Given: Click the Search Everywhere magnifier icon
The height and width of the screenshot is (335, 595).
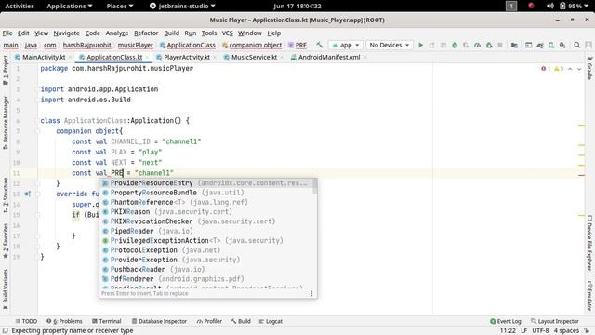Looking at the screenshot, I should (576, 45).
